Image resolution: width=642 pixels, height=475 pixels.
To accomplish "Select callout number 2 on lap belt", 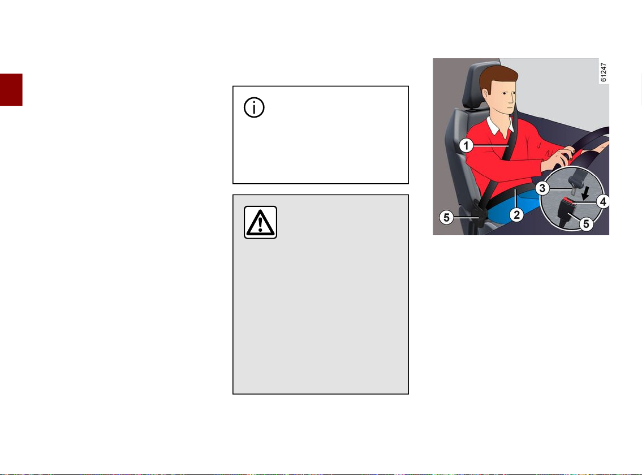I will pos(517,214).
